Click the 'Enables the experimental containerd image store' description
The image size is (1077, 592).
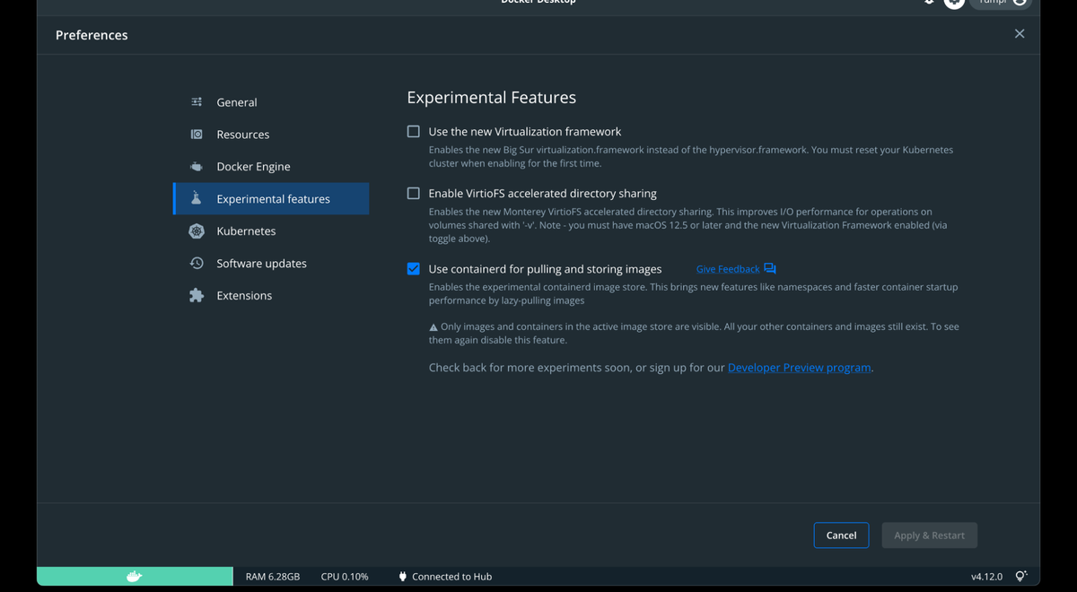coord(693,294)
